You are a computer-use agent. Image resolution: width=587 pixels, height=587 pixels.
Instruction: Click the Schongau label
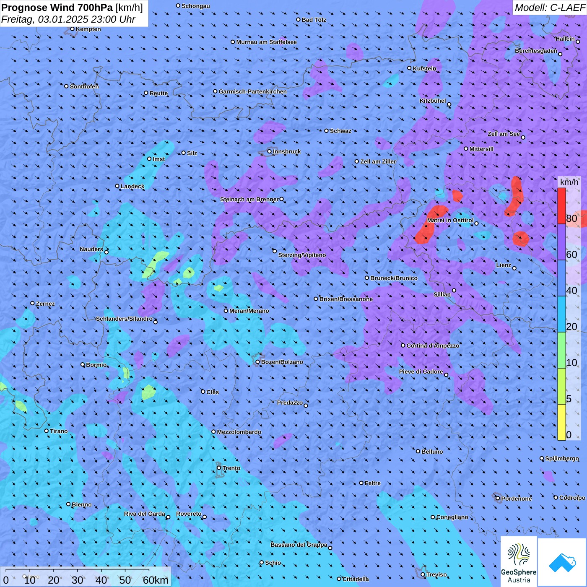[196, 6]
